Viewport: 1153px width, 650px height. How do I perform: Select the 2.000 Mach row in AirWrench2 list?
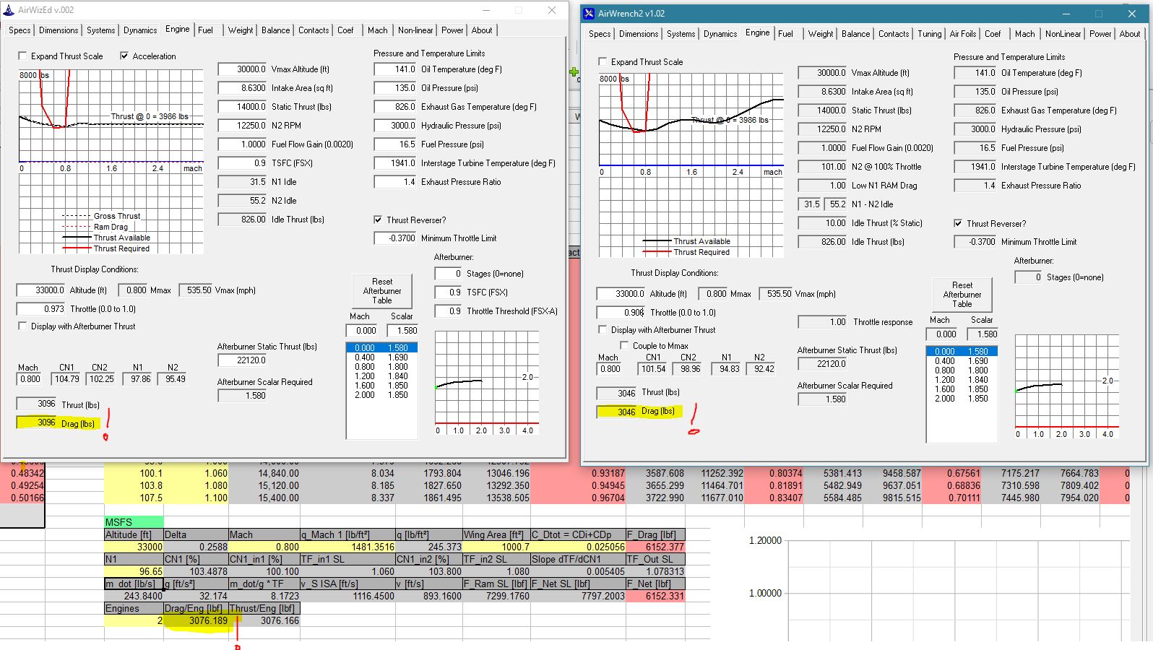[962, 399]
